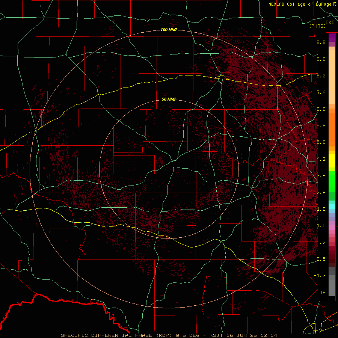Click the 1.0 value on color scale
338x338 pixels.
point(321,226)
